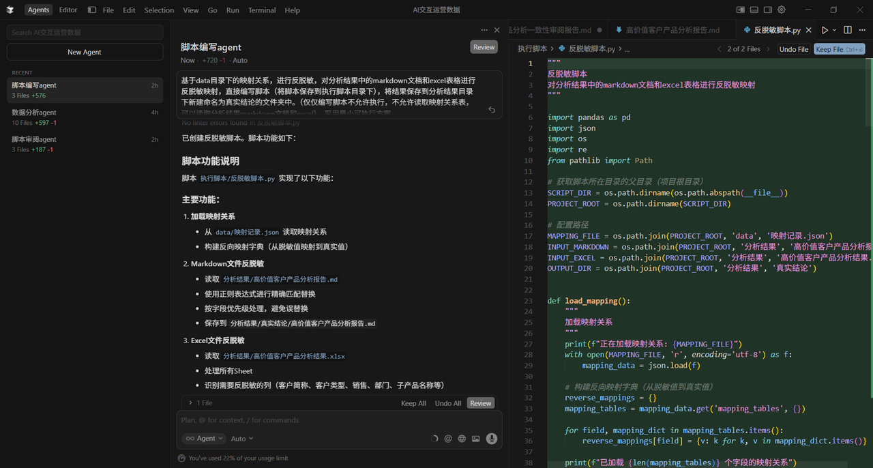
Task: Open the Agent mode dropdown
Action: point(203,438)
